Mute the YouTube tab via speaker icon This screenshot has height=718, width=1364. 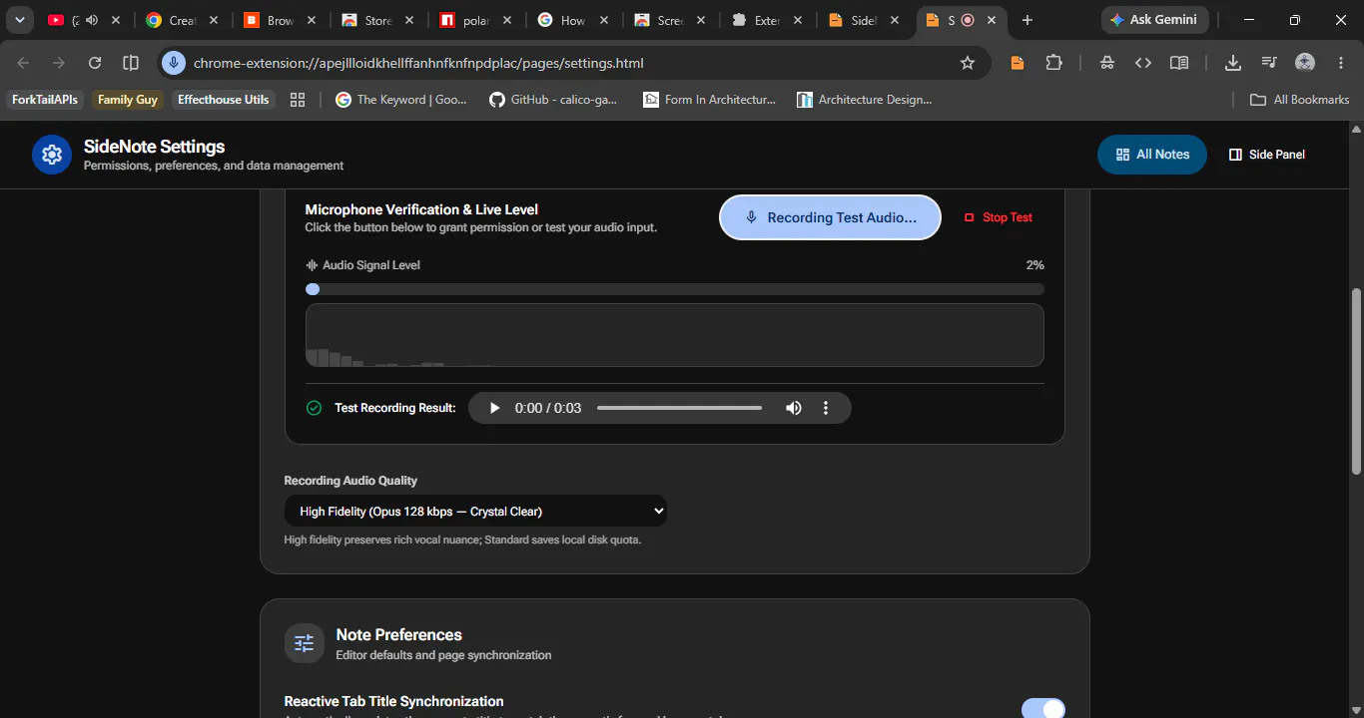click(x=92, y=20)
